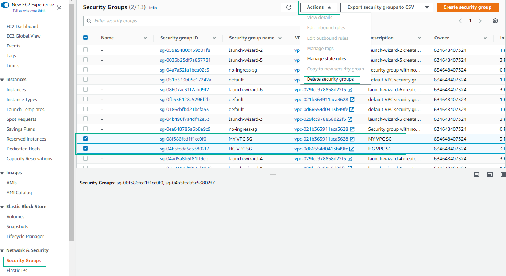Sort by Name column arrow

tap(145, 38)
